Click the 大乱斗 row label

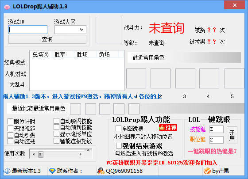(17, 84)
